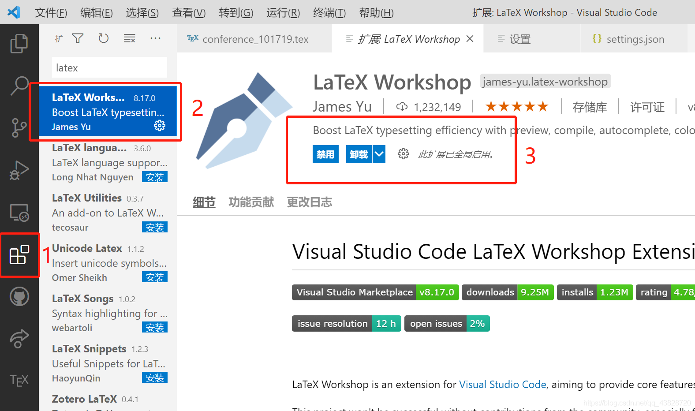Open the 查看(V) menu
The width and height of the screenshot is (695, 411).
189,12
